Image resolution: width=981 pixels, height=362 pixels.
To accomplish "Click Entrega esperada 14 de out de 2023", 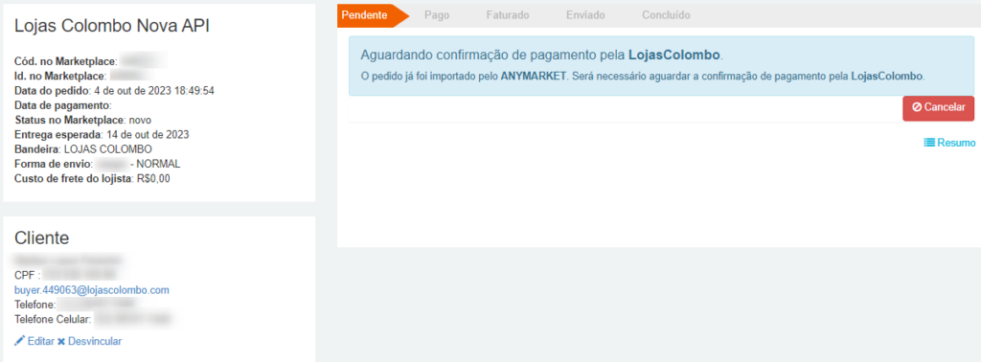I will (x=102, y=134).
